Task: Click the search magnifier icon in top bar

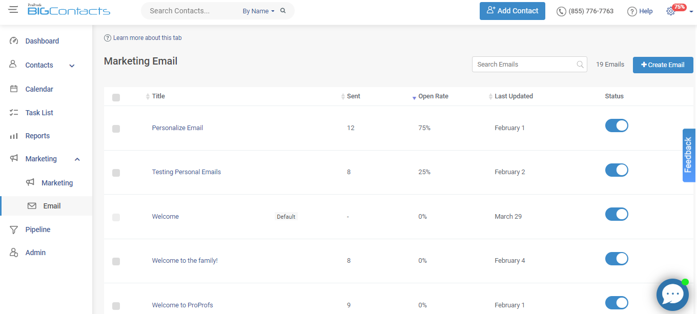Action: pos(283,11)
